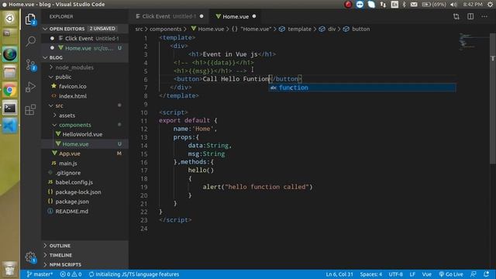Click the master branch indicator in status bar
The image size is (496, 279).
pyautogui.click(x=40, y=274)
